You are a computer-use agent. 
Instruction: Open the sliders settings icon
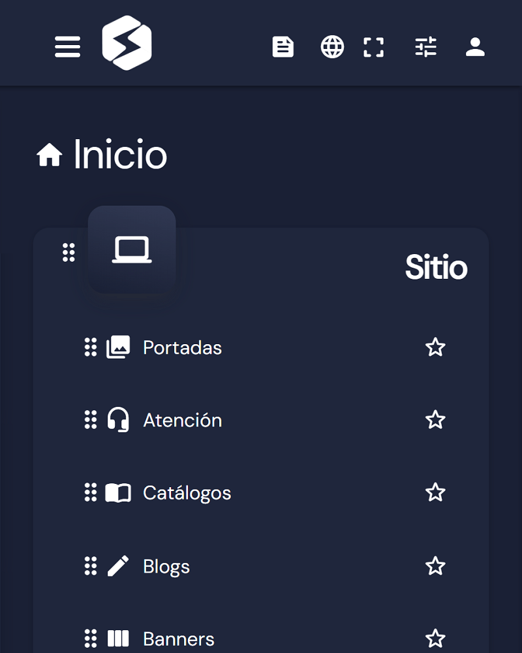coord(426,46)
